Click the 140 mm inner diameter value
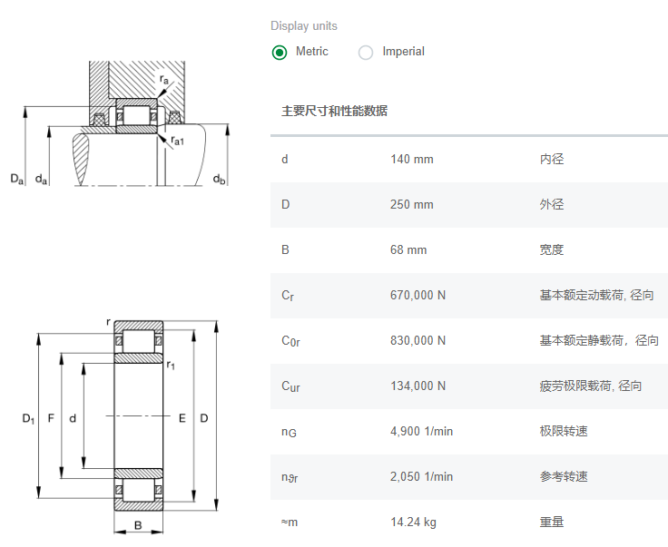668x547 pixels. pyautogui.click(x=412, y=160)
